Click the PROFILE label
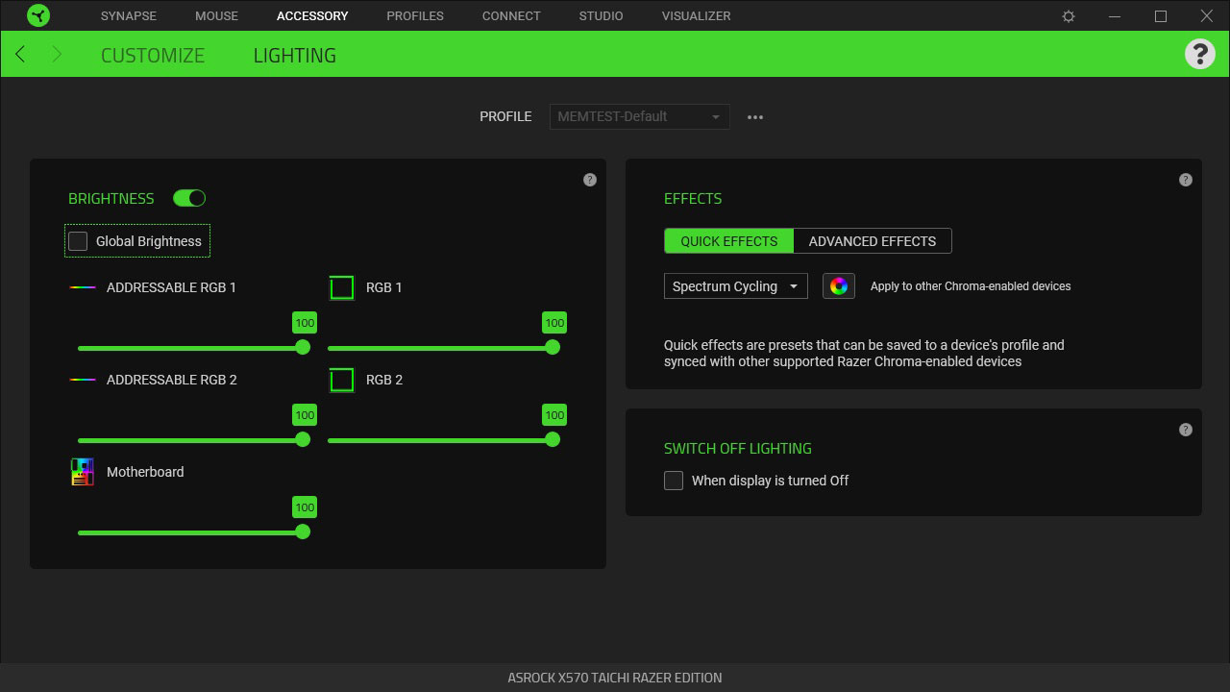Image resolution: width=1230 pixels, height=692 pixels. [505, 116]
